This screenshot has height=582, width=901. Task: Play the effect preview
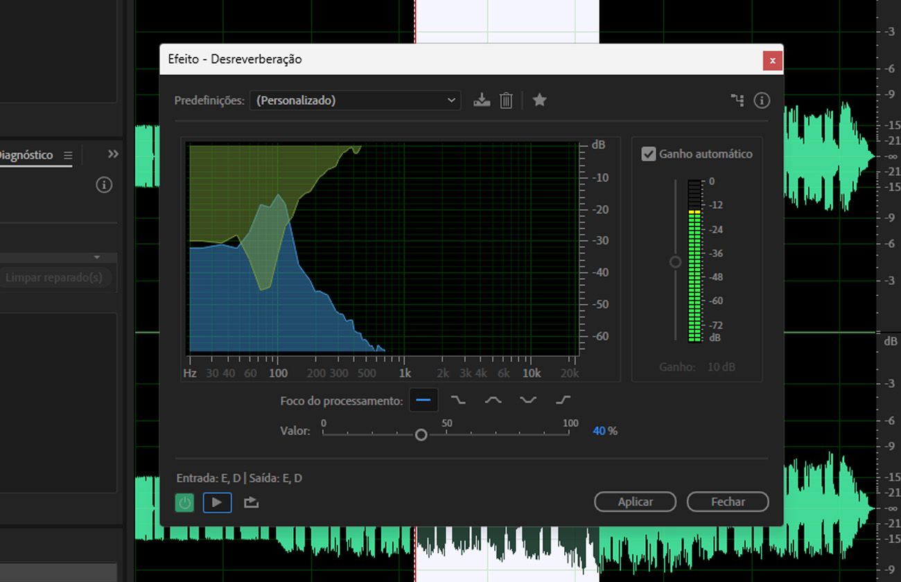click(x=217, y=502)
